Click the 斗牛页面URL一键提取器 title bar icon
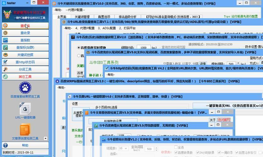263x157 pixels. pyautogui.click(x=70, y=96)
